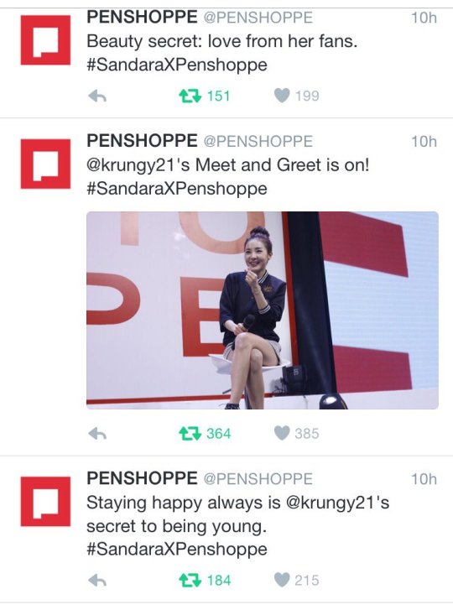The height and width of the screenshot is (610, 453).
Task: Open PENSHOPPE avatar on the Meet and Greet tweet
Action: pyautogui.click(x=45, y=164)
